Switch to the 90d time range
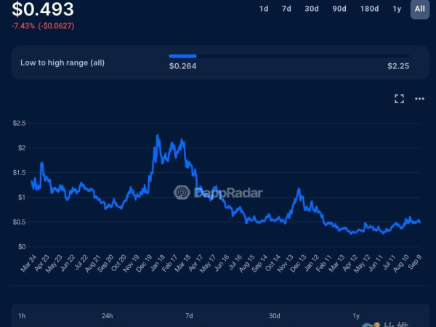 coord(339,9)
